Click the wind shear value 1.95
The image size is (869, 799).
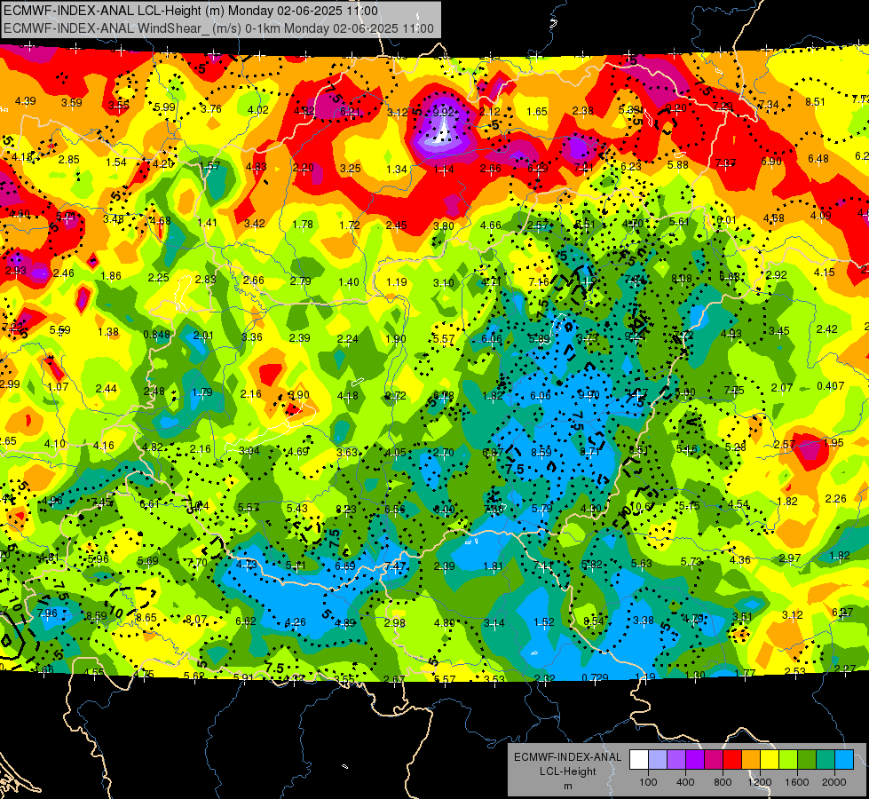click(833, 442)
